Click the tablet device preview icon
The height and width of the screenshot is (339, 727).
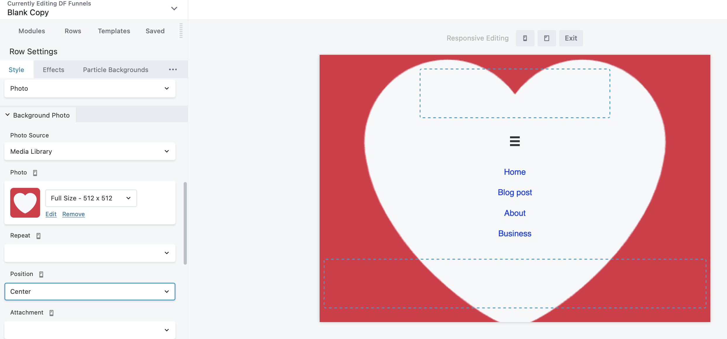[x=547, y=38]
